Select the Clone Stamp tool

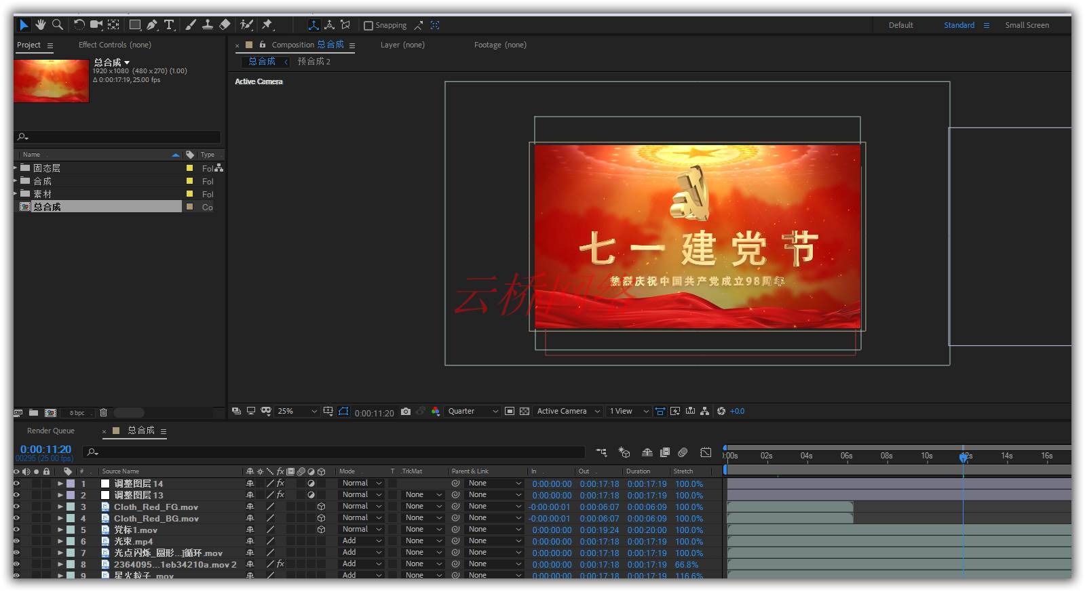(208, 25)
